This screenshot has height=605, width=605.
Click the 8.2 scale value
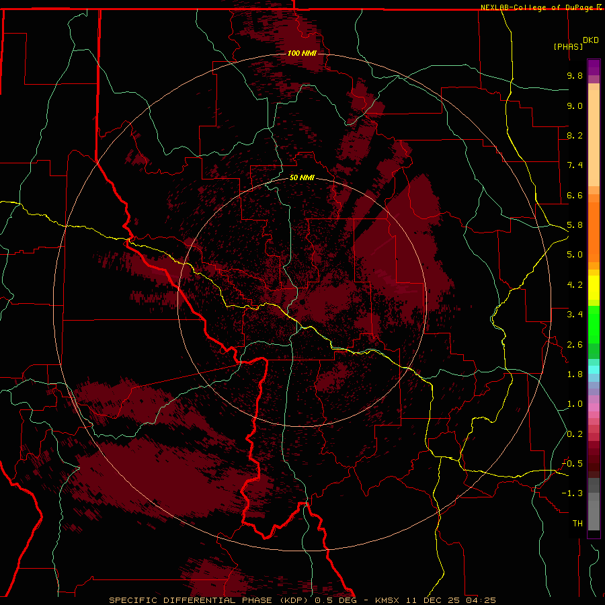[x=575, y=135]
